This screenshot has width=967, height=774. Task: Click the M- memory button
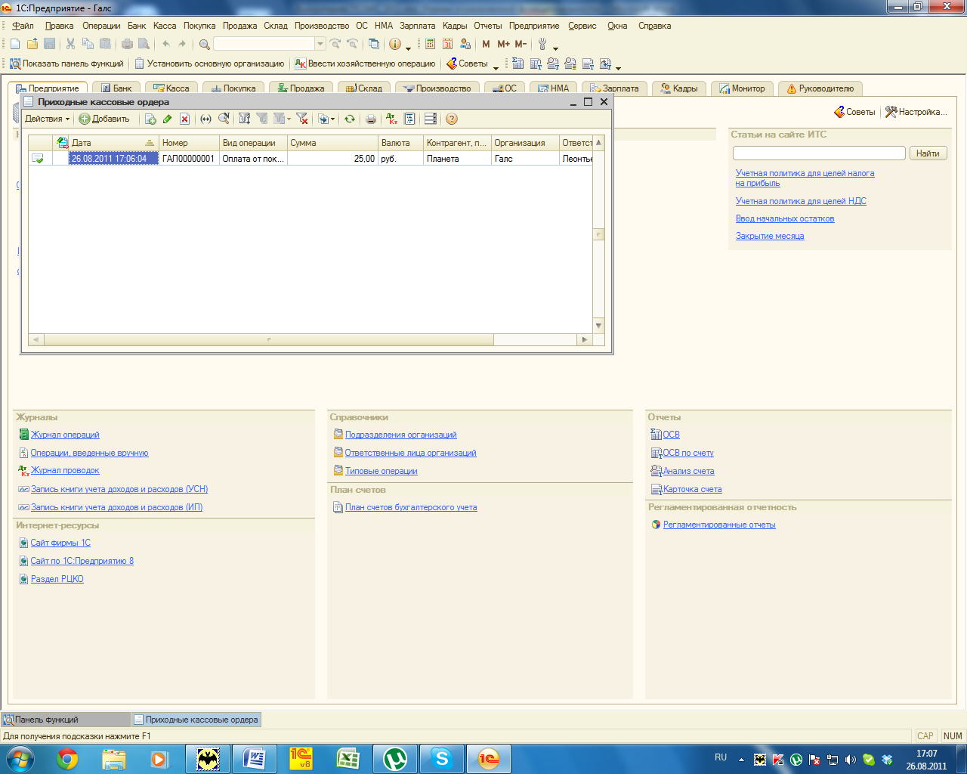[521, 44]
